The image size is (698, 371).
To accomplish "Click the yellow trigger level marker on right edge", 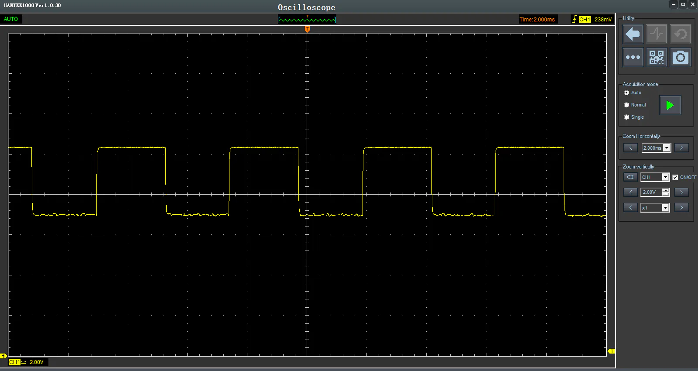I will (611, 351).
